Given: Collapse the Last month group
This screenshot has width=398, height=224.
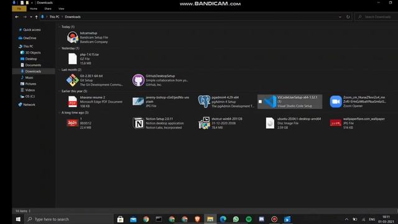Looking at the screenshot, I should (x=60, y=70).
